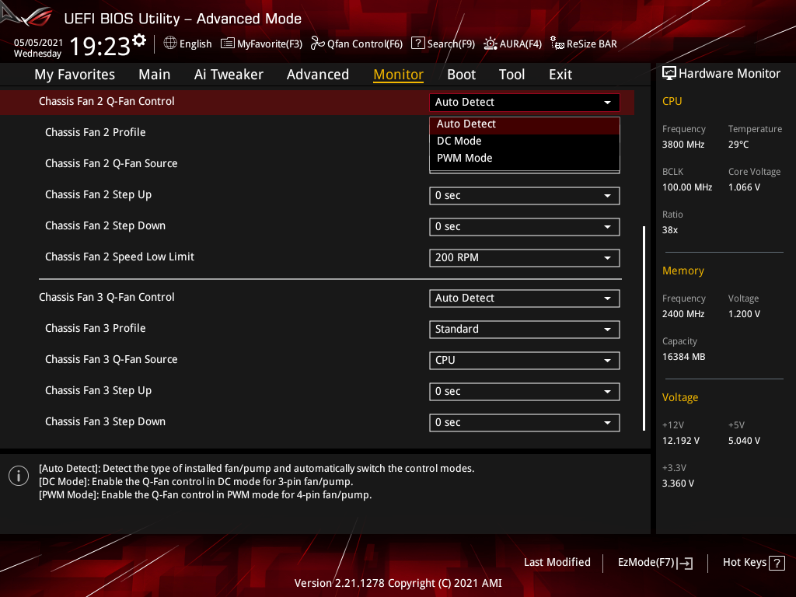Click Last Modified button
The image size is (796, 597).
click(x=557, y=563)
